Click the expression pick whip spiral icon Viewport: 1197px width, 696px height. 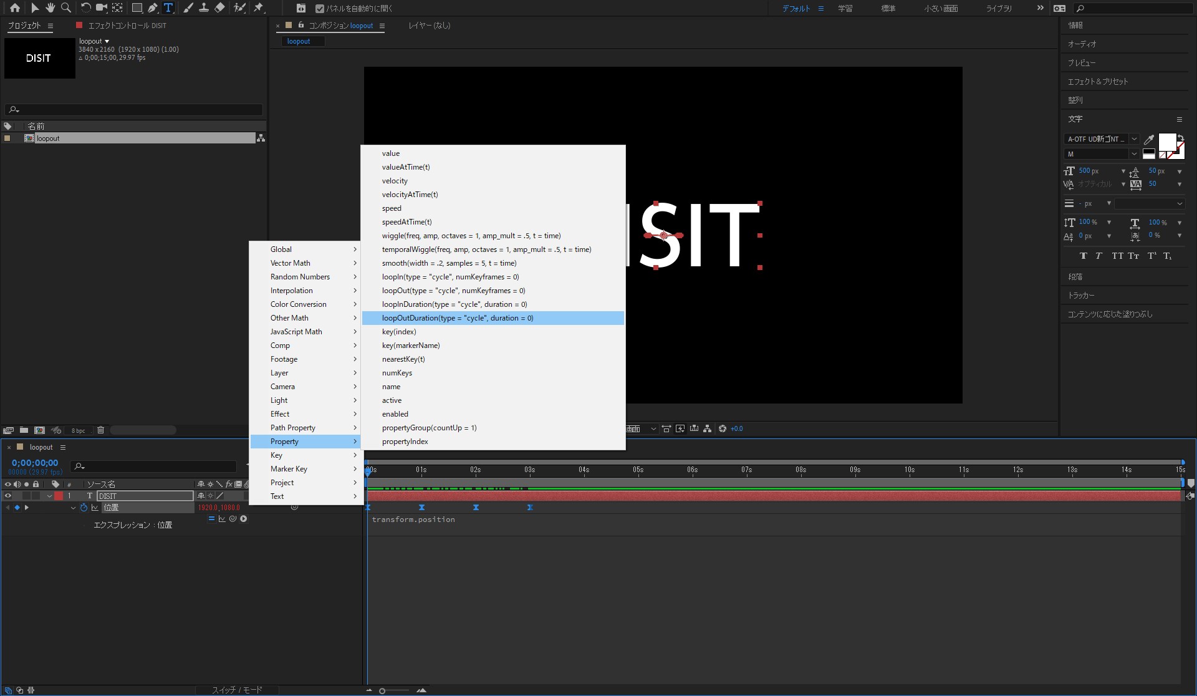pyautogui.click(x=233, y=519)
